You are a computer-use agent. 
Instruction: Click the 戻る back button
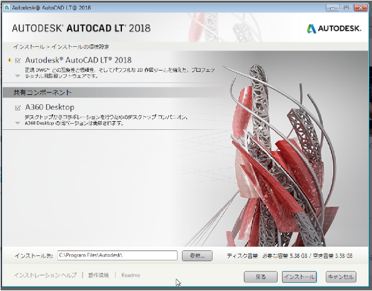click(261, 277)
